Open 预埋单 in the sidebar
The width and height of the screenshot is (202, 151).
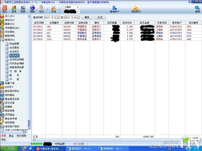(x=9, y=107)
